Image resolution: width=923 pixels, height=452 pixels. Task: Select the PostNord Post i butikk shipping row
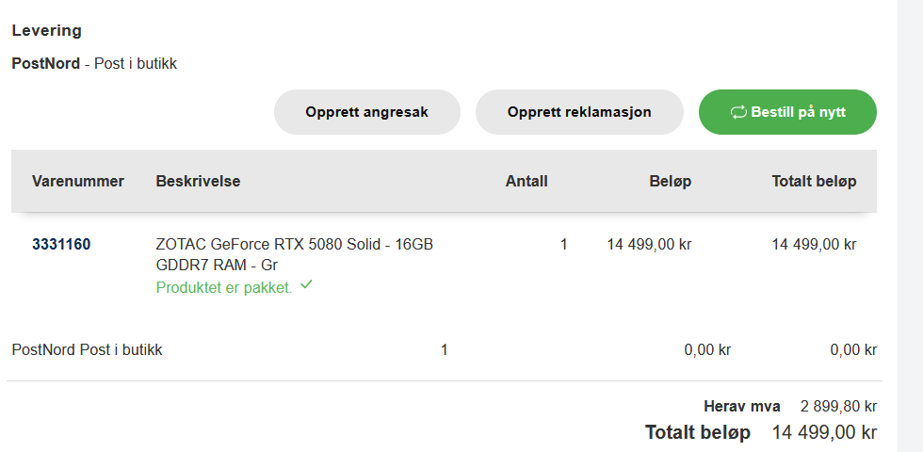444,350
